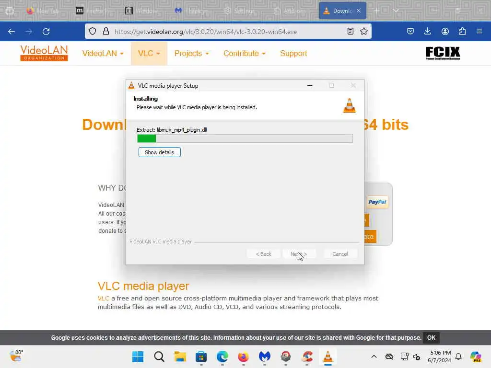
Task: Open clock showing 5:06 PM
Action: 439,356
